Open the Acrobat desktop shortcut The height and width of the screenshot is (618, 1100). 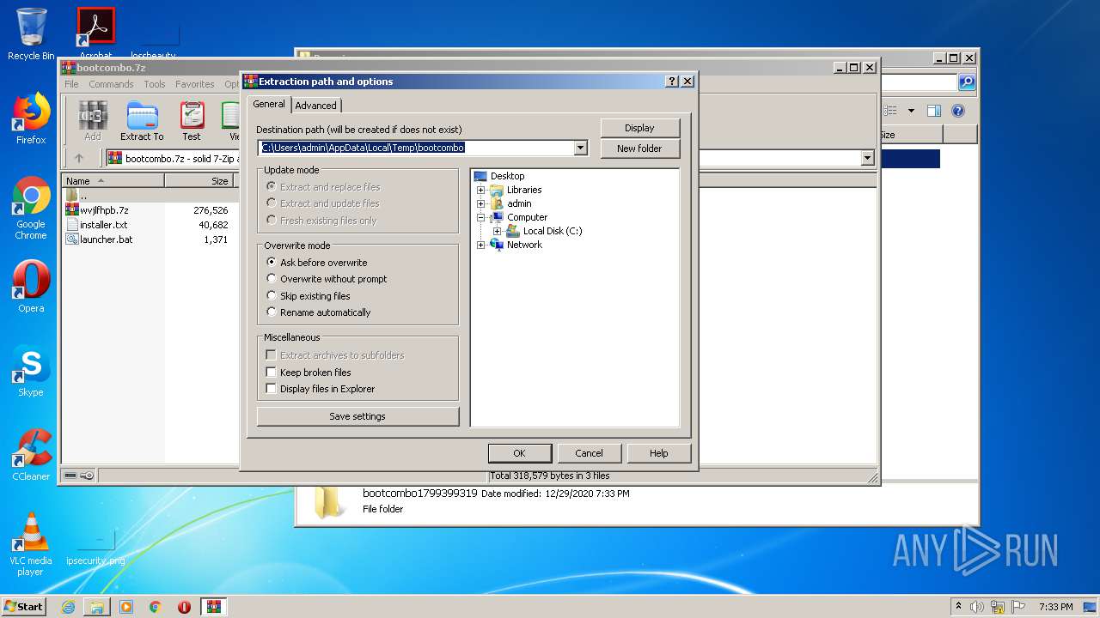click(x=95, y=34)
